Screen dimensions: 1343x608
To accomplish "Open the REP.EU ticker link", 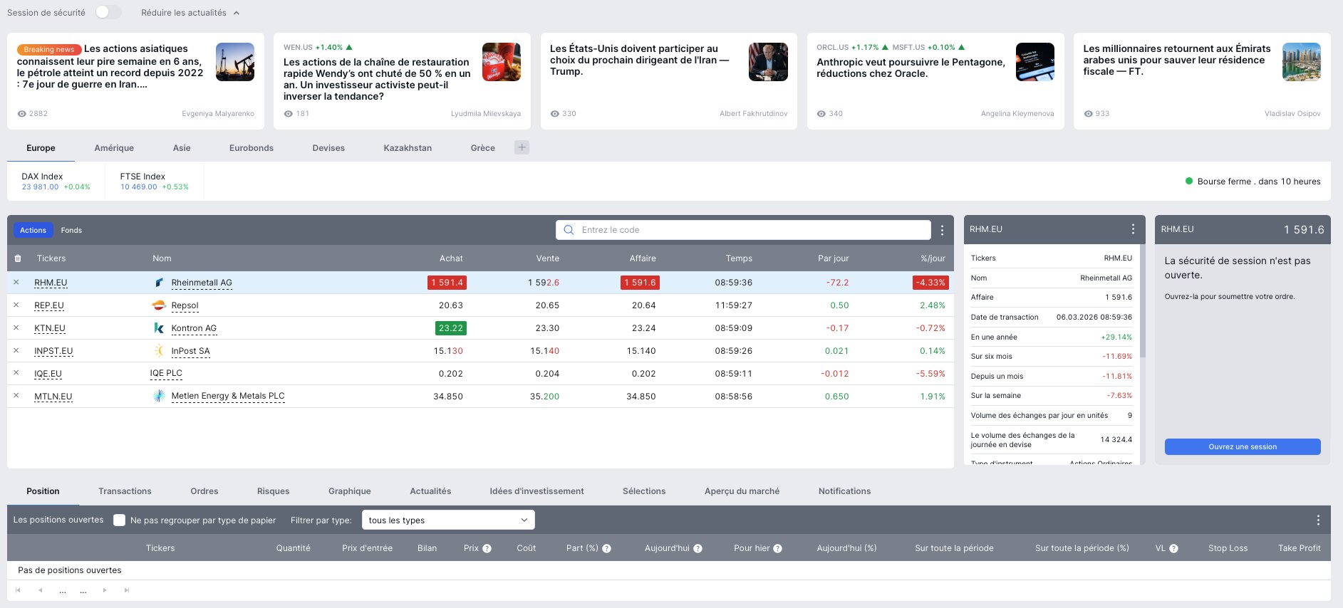I will [x=49, y=305].
